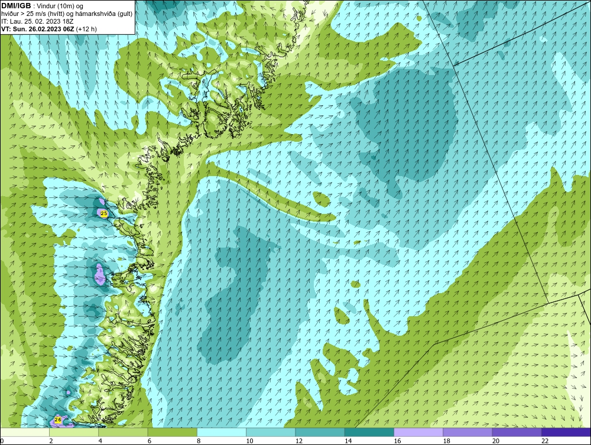Click the 0–2 m/s legend color swatch
The image size is (591, 445).
click(25, 432)
